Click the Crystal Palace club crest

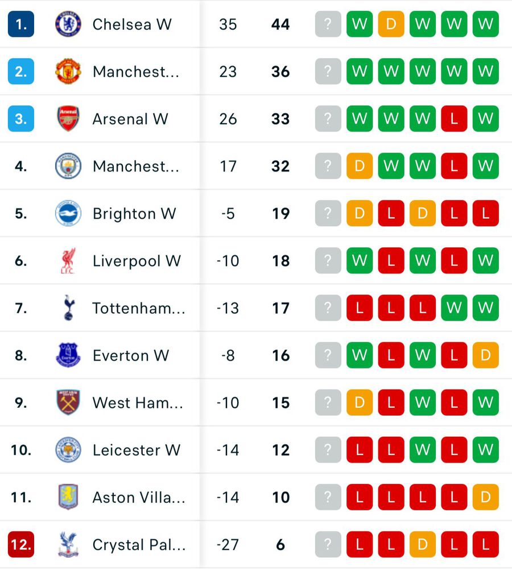click(68, 545)
